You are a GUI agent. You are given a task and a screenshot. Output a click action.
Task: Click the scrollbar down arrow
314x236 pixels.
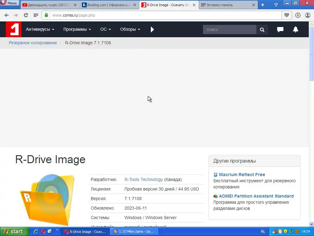coord(311,224)
